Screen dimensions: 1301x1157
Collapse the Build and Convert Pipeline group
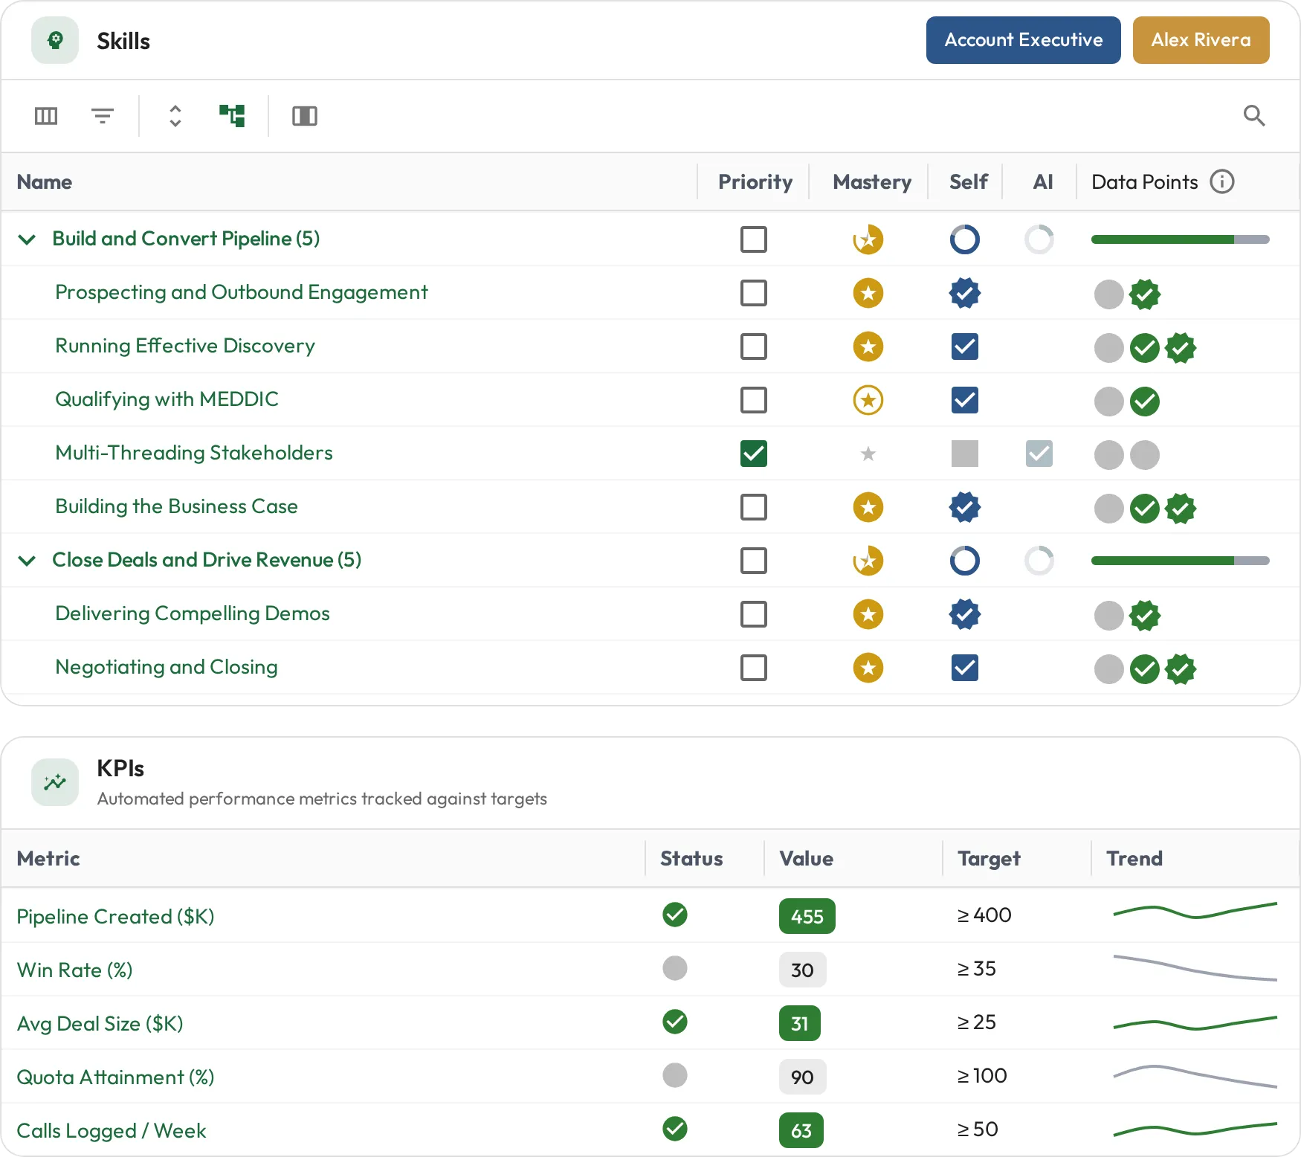pos(27,239)
